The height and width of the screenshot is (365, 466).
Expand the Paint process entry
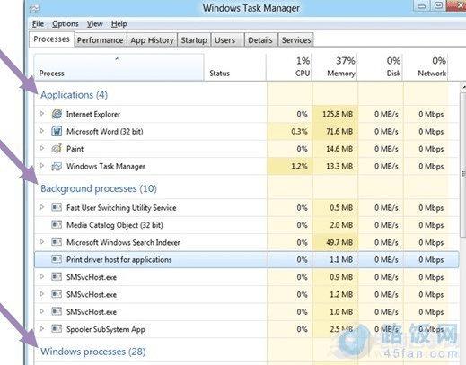tap(42, 148)
